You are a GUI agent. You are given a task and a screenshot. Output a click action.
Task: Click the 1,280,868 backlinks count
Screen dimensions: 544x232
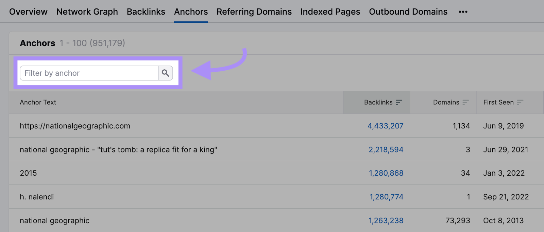(x=386, y=173)
